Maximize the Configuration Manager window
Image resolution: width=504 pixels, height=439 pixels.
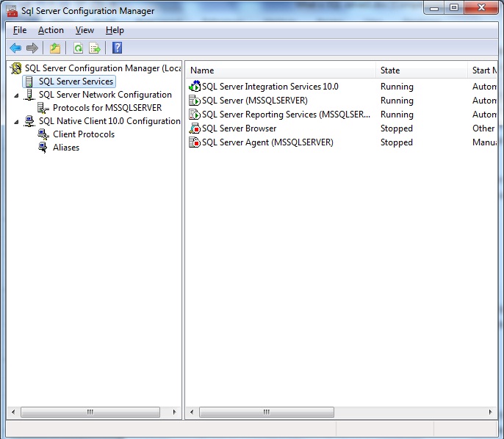click(x=454, y=7)
